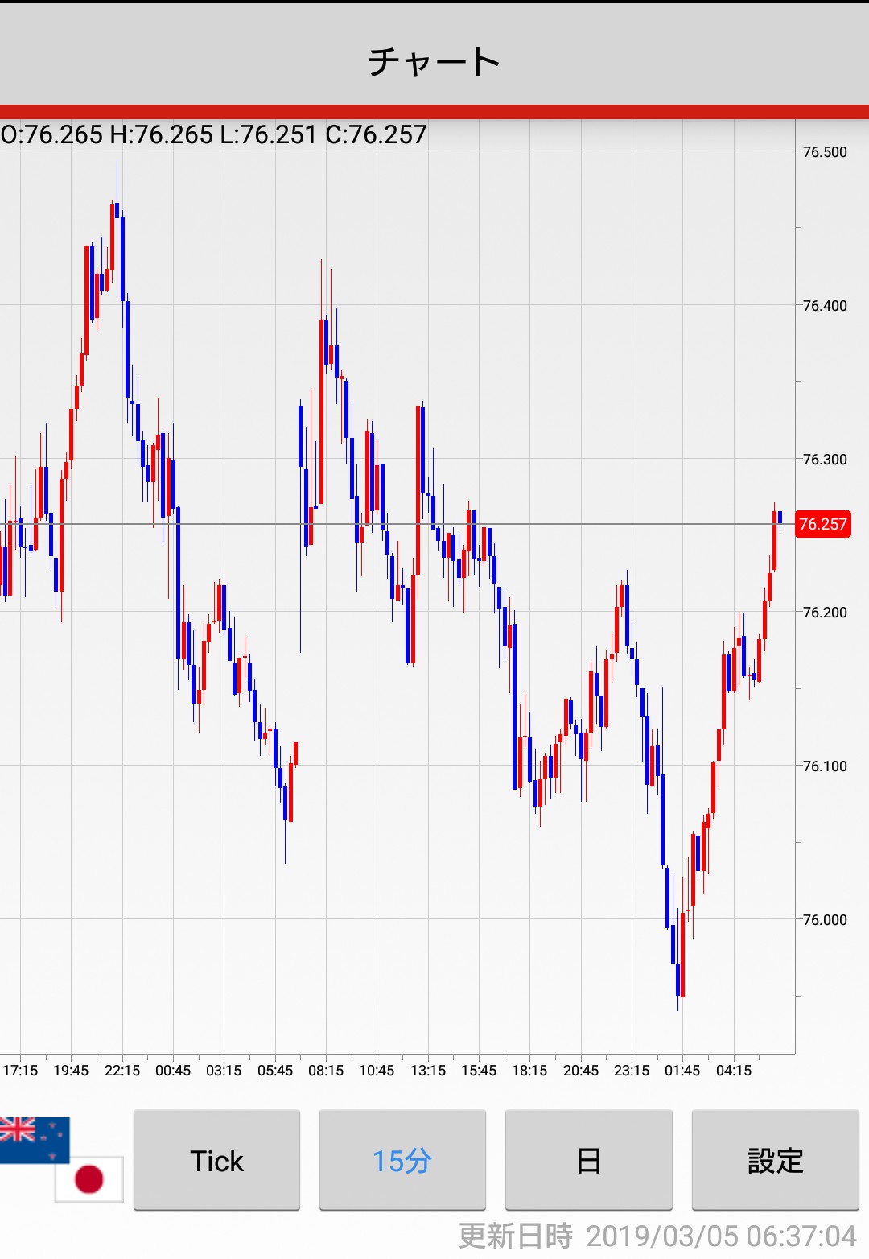Click the 76.400 price axis label
The height and width of the screenshot is (1259, 869).
pos(825,306)
